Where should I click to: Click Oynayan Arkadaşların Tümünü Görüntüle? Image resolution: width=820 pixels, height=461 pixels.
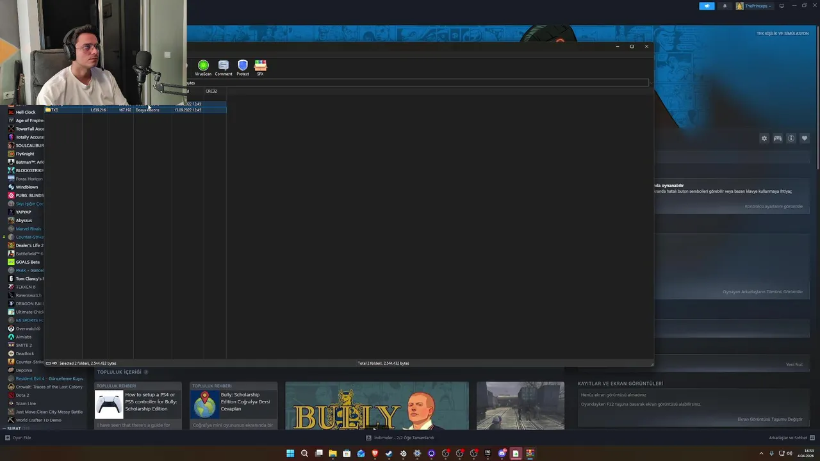coord(762,292)
